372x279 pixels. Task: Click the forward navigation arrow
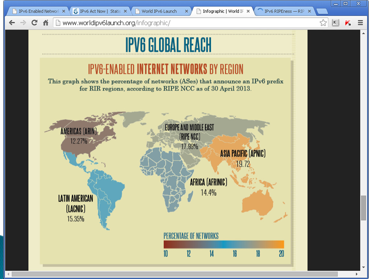[x=23, y=23]
